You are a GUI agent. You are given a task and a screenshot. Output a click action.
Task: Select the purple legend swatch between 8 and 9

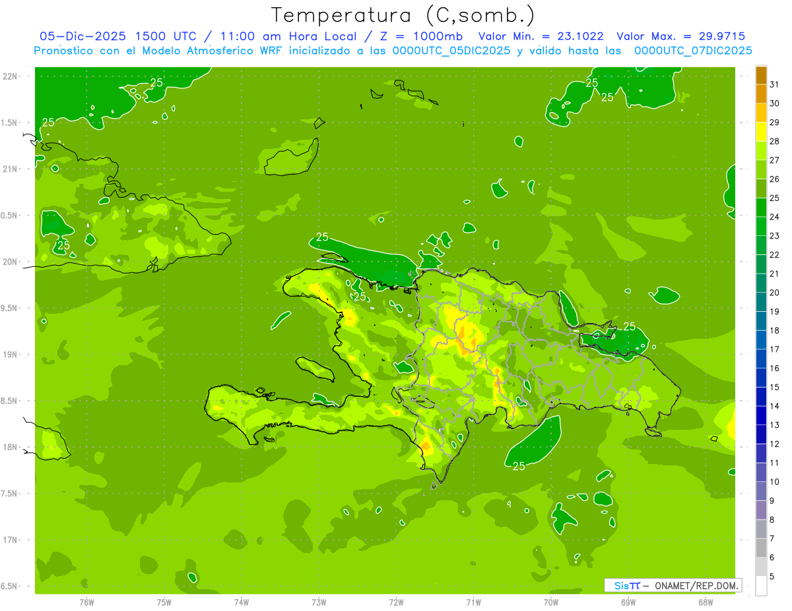(x=761, y=511)
